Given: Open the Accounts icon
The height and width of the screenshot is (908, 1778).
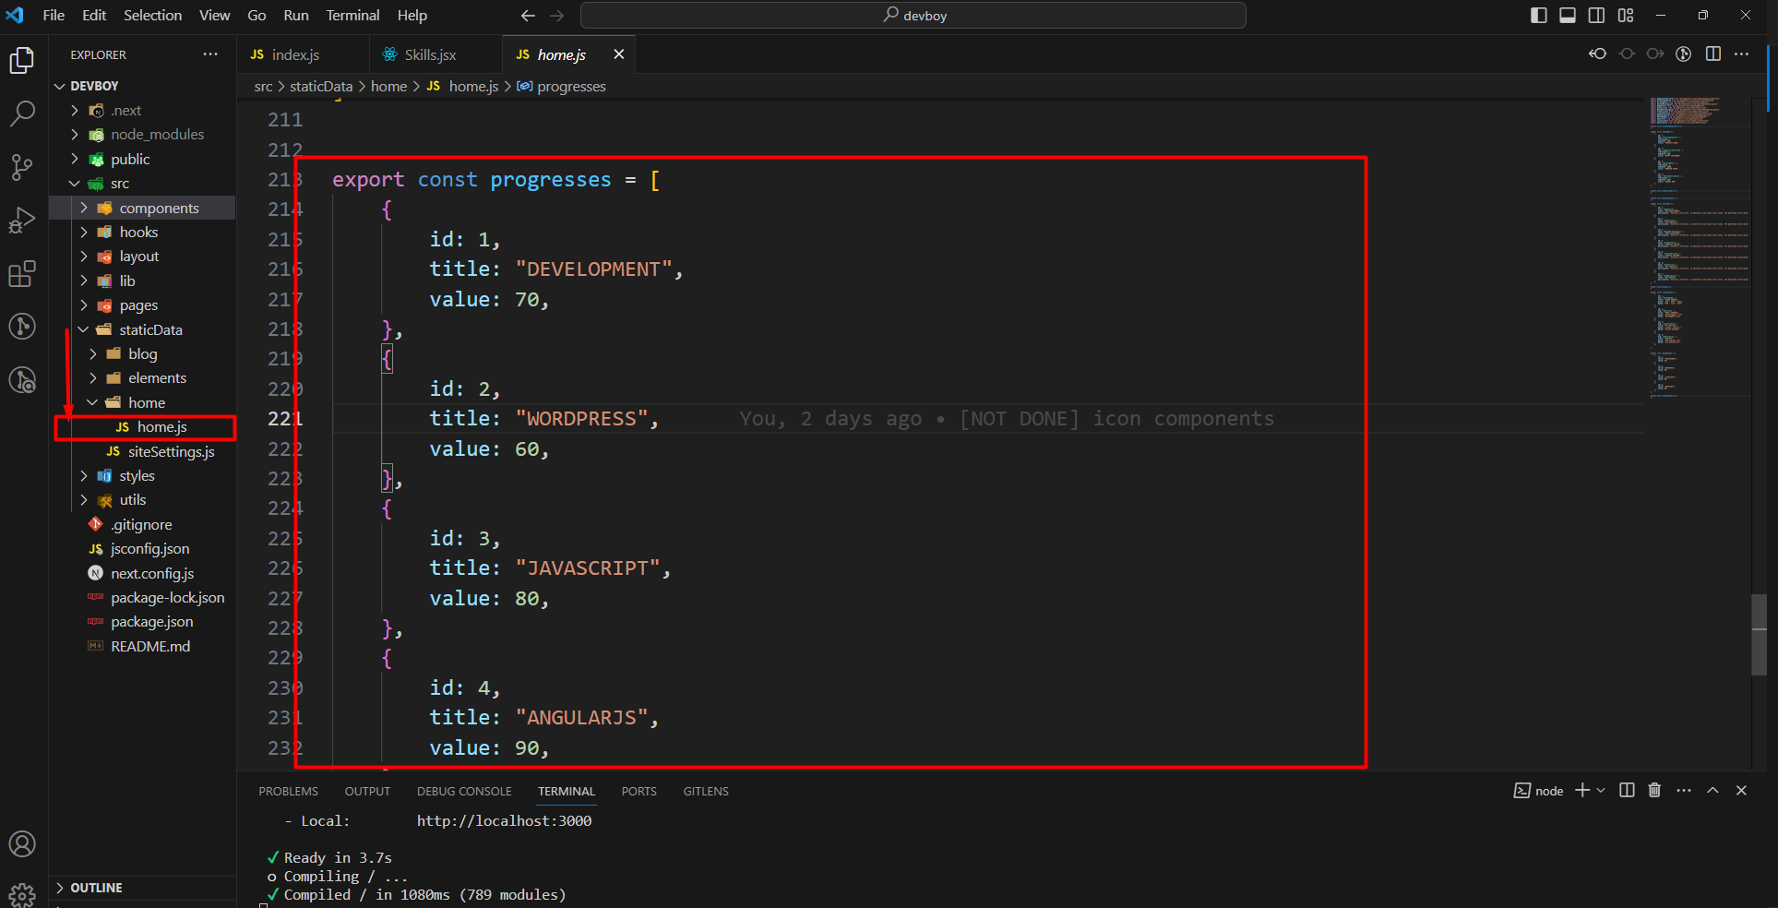Looking at the screenshot, I should click(22, 843).
